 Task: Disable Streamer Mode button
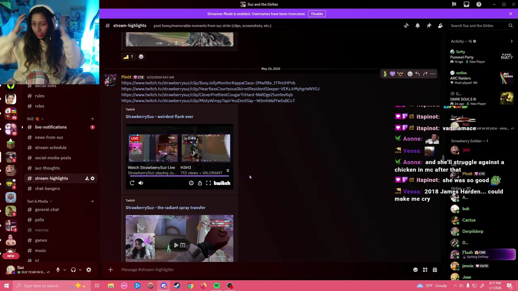coord(317,14)
